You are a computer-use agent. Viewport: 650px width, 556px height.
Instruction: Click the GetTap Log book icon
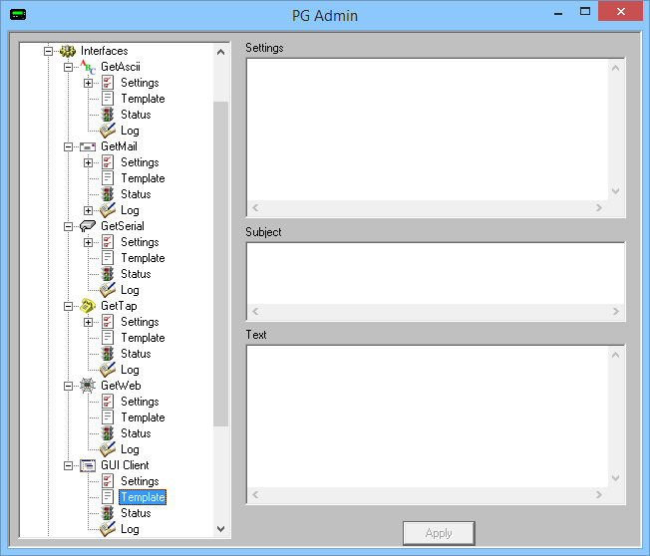click(x=108, y=370)
